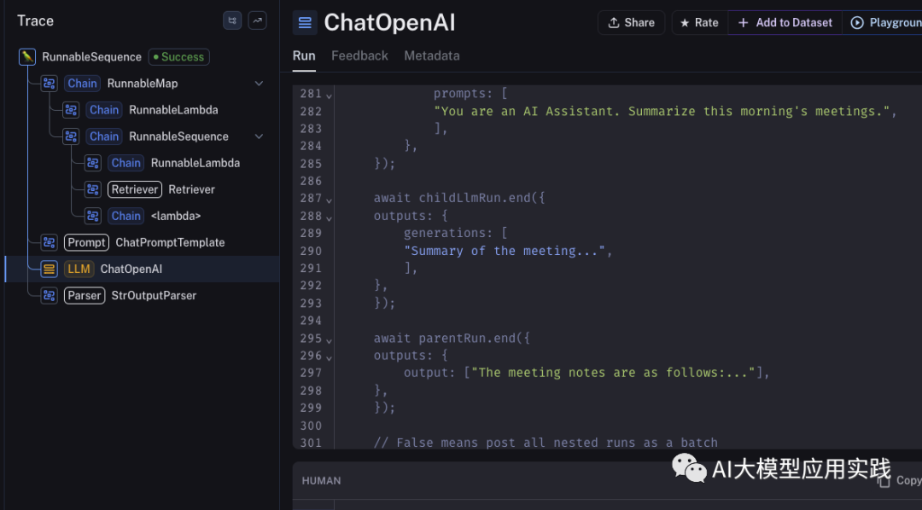Viewport: 922px width, 510px height.
Task: Click 'prompts: [' on line 281
Action: click(x=470, y=94)
